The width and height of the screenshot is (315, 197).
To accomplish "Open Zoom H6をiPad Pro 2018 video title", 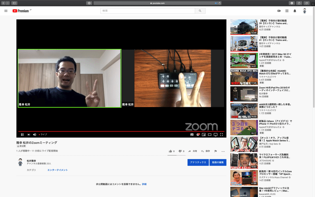I will (274, 89).
